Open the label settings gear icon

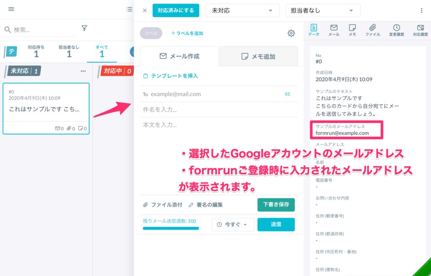pos(291,33)
